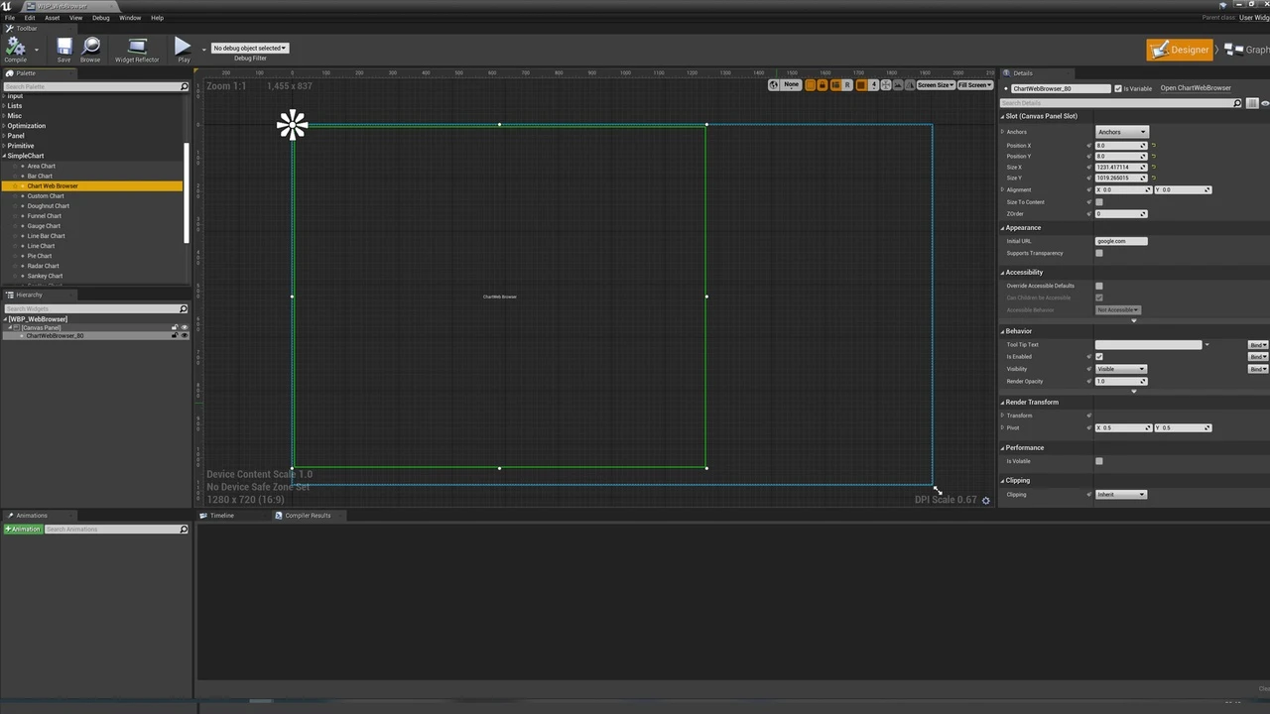Switch to the Compiler Results tab

[x=307, y=516]
